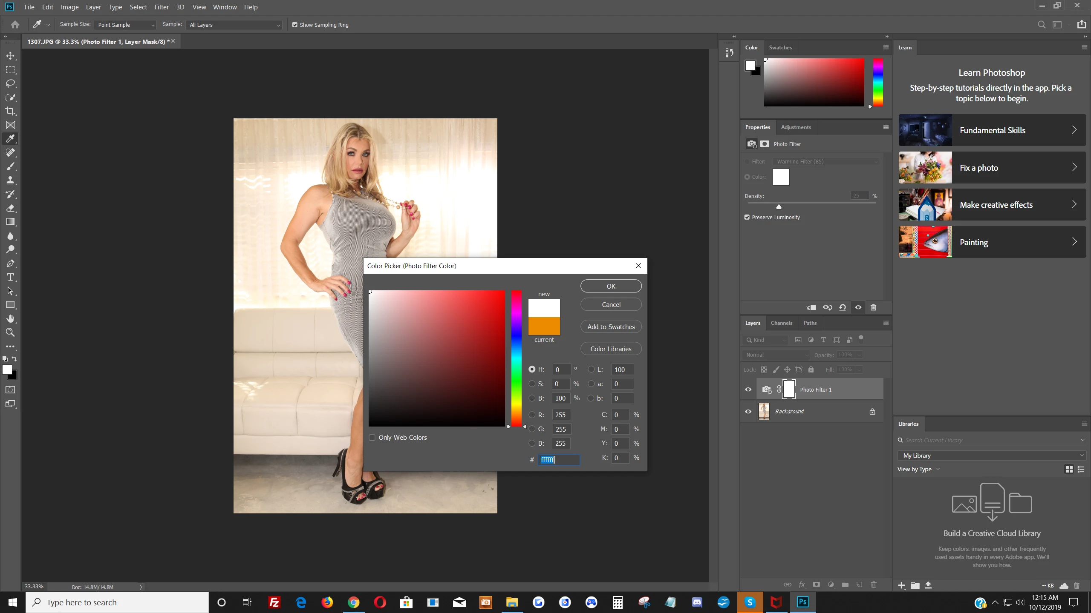Open the Sample Size dropdown
Image resolution: width=1091 pixels, height=613 pixels.
(x=125, y=25)
